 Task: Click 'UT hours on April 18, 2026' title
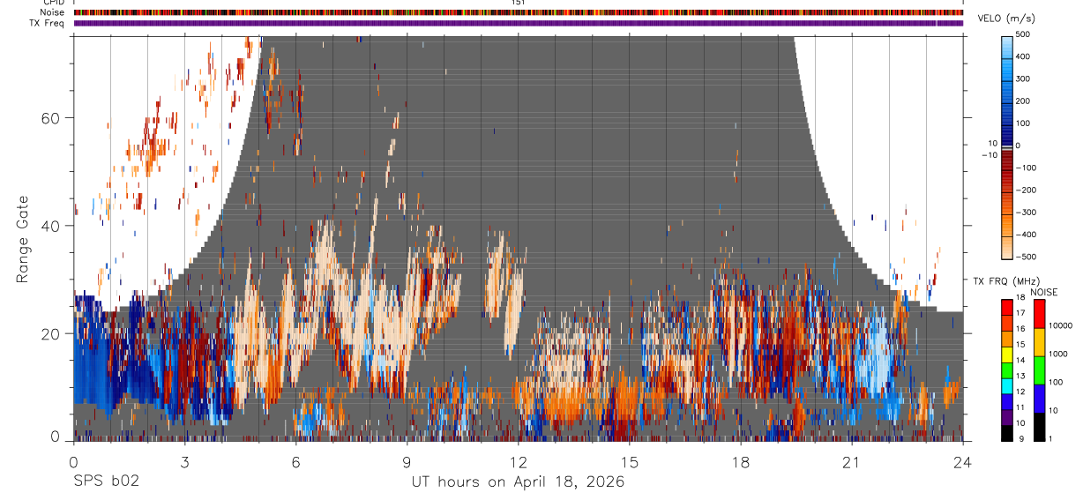[518, 482]
